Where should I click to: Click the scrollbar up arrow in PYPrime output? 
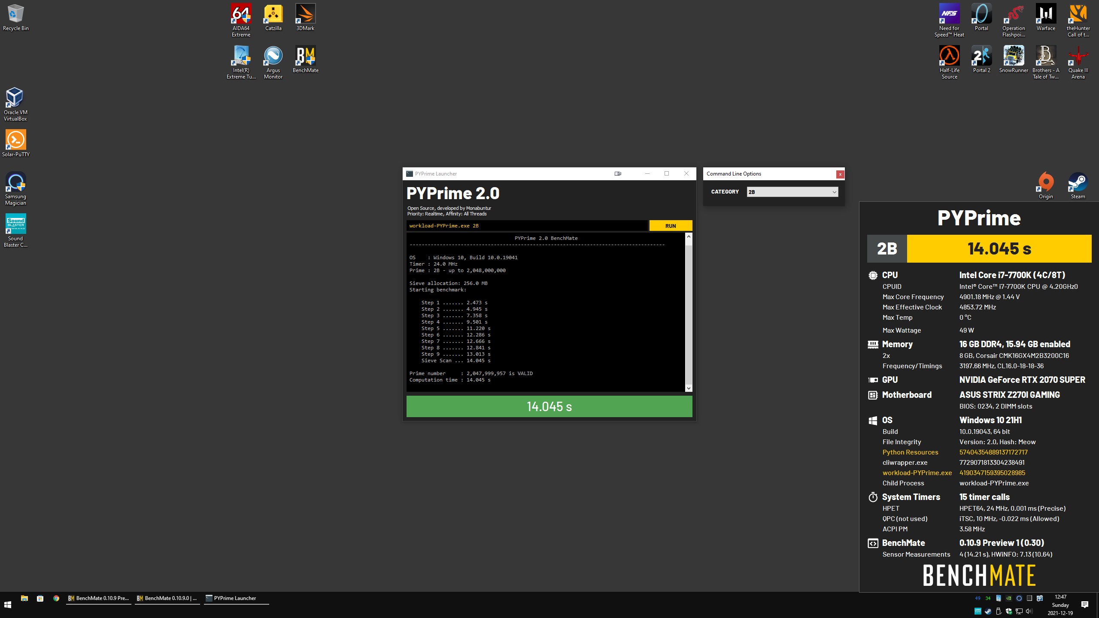pyautogui.click(x=689, y=236)
